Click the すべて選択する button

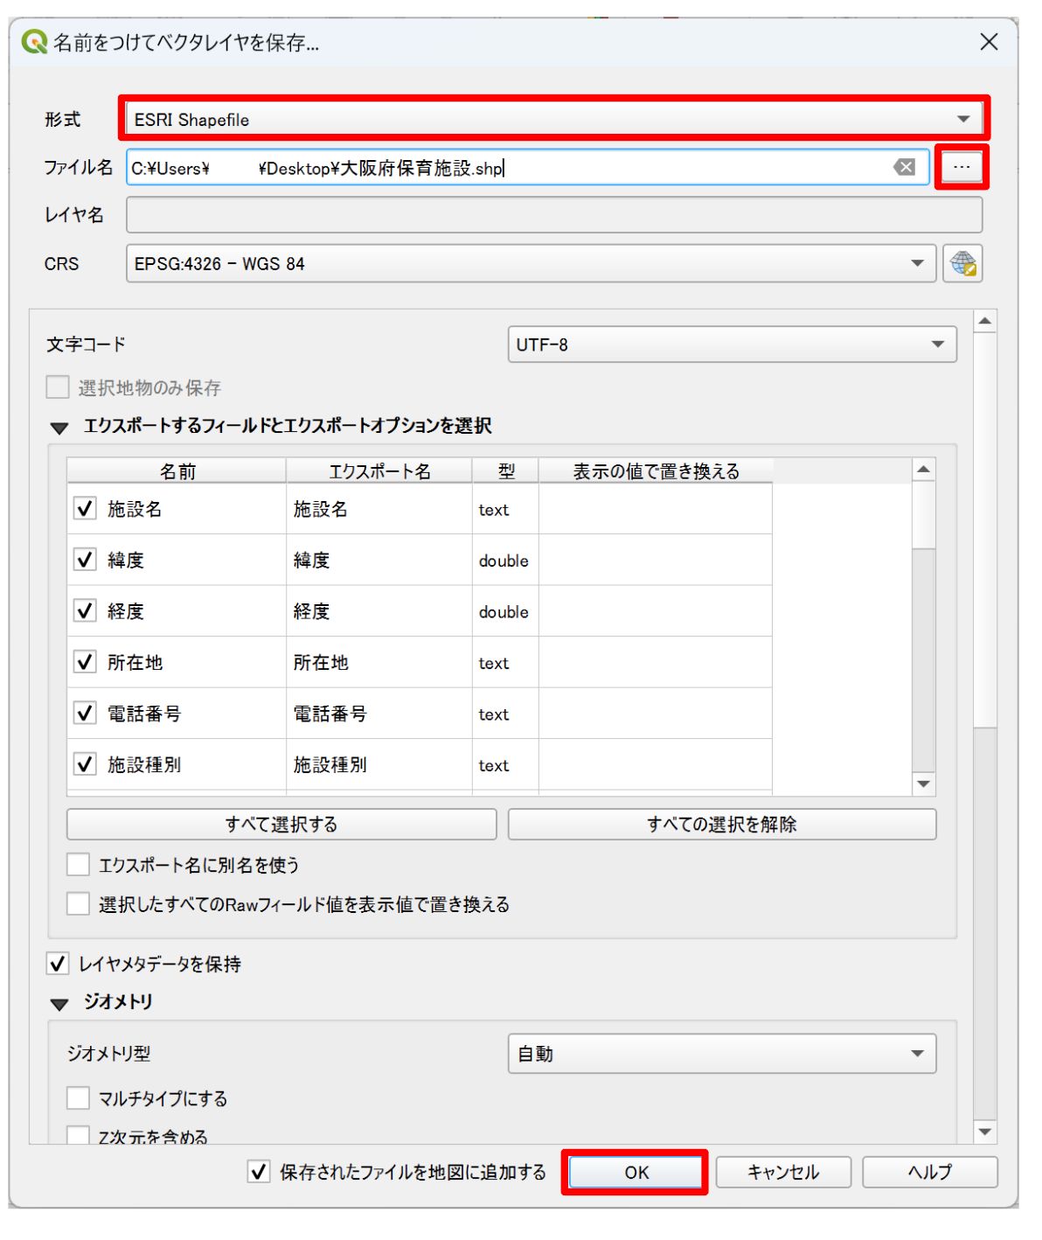click(281, 824)
